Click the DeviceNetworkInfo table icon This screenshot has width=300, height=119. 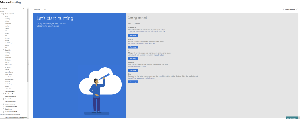(4, 91)
